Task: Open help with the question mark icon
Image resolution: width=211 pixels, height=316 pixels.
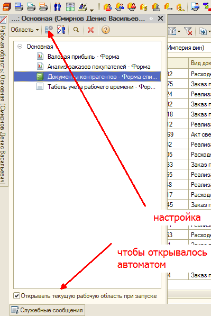Action: pyautogui.click(x=106, y=30)
